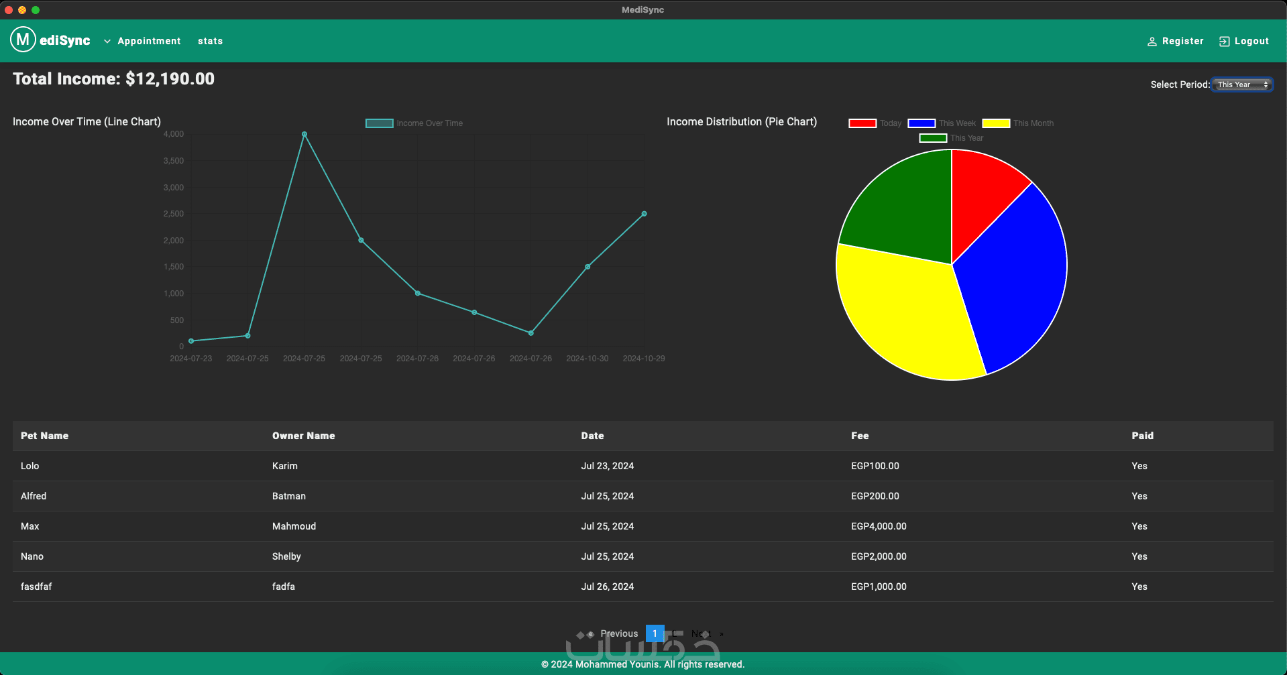Click the yellow This Month legend swatch
This screenshot has height=675, width=1287.
click(x=996, y=123)
